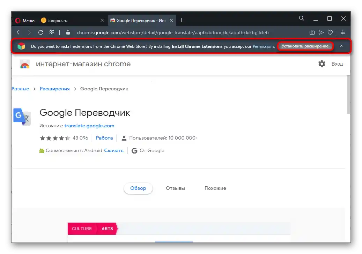This screenshot has height=254, width=362.
Task: Go to Расширения breadcrumb
Action: [55, 89]
